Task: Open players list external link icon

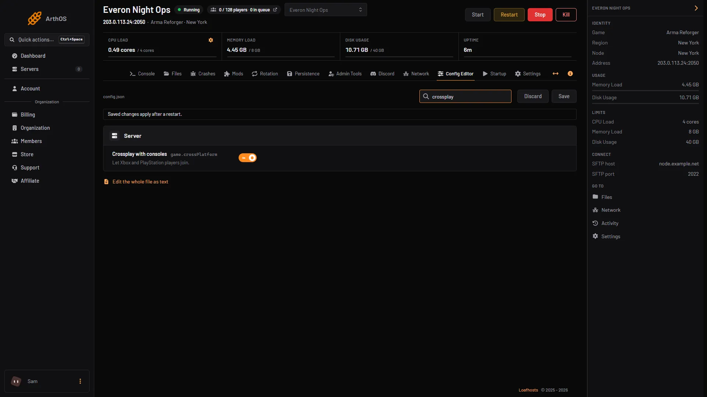Action: [x=275, y=10]
